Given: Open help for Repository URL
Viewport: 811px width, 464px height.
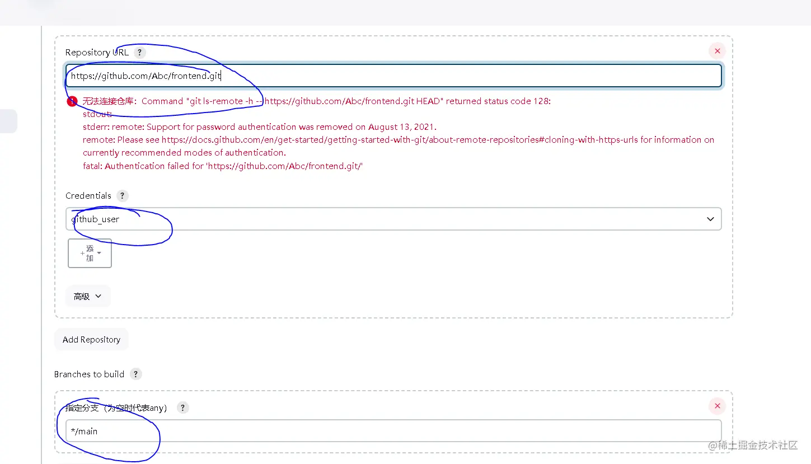Looking at the screenshot, I should coord(140,52).
